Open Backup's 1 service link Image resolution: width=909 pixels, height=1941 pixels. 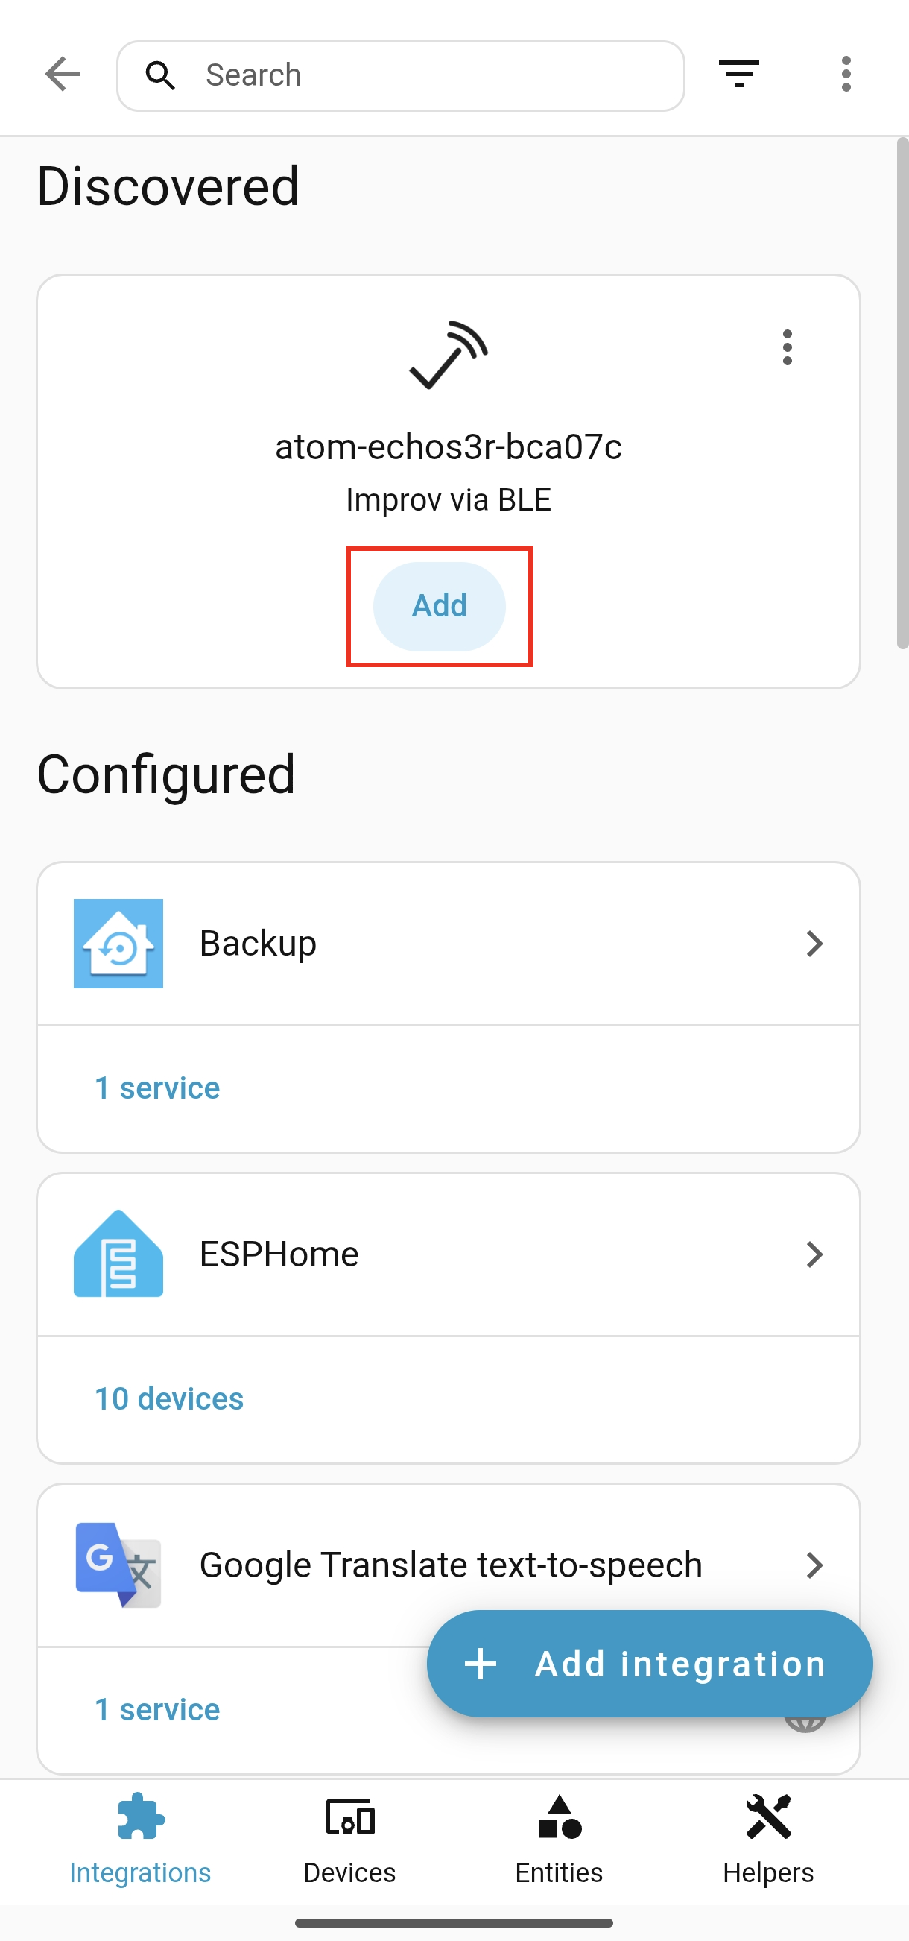tap(156, 1088)
